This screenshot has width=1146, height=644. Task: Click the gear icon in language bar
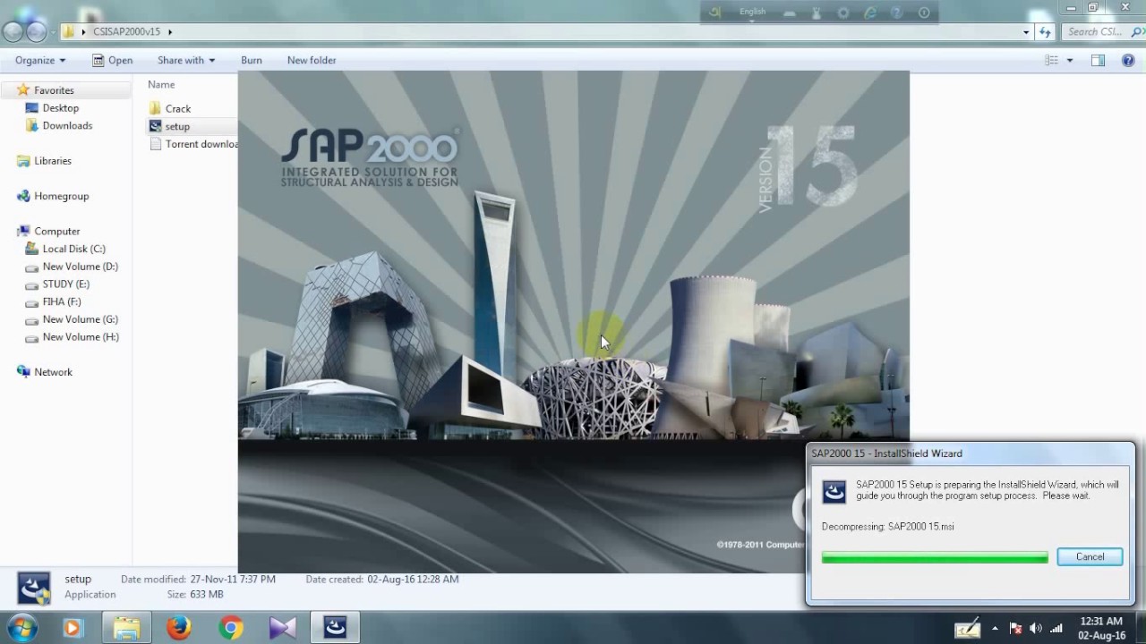(x=842, y=13)
